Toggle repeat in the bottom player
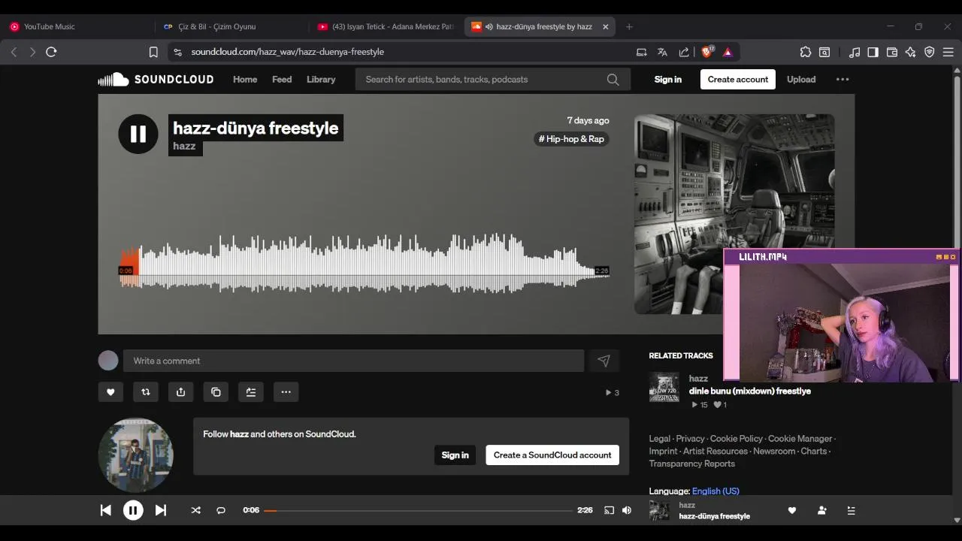 click(221, 510)
